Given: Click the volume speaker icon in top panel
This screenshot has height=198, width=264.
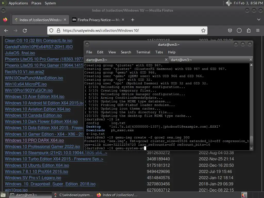Looking at the screenshot, I should [228, 3].
